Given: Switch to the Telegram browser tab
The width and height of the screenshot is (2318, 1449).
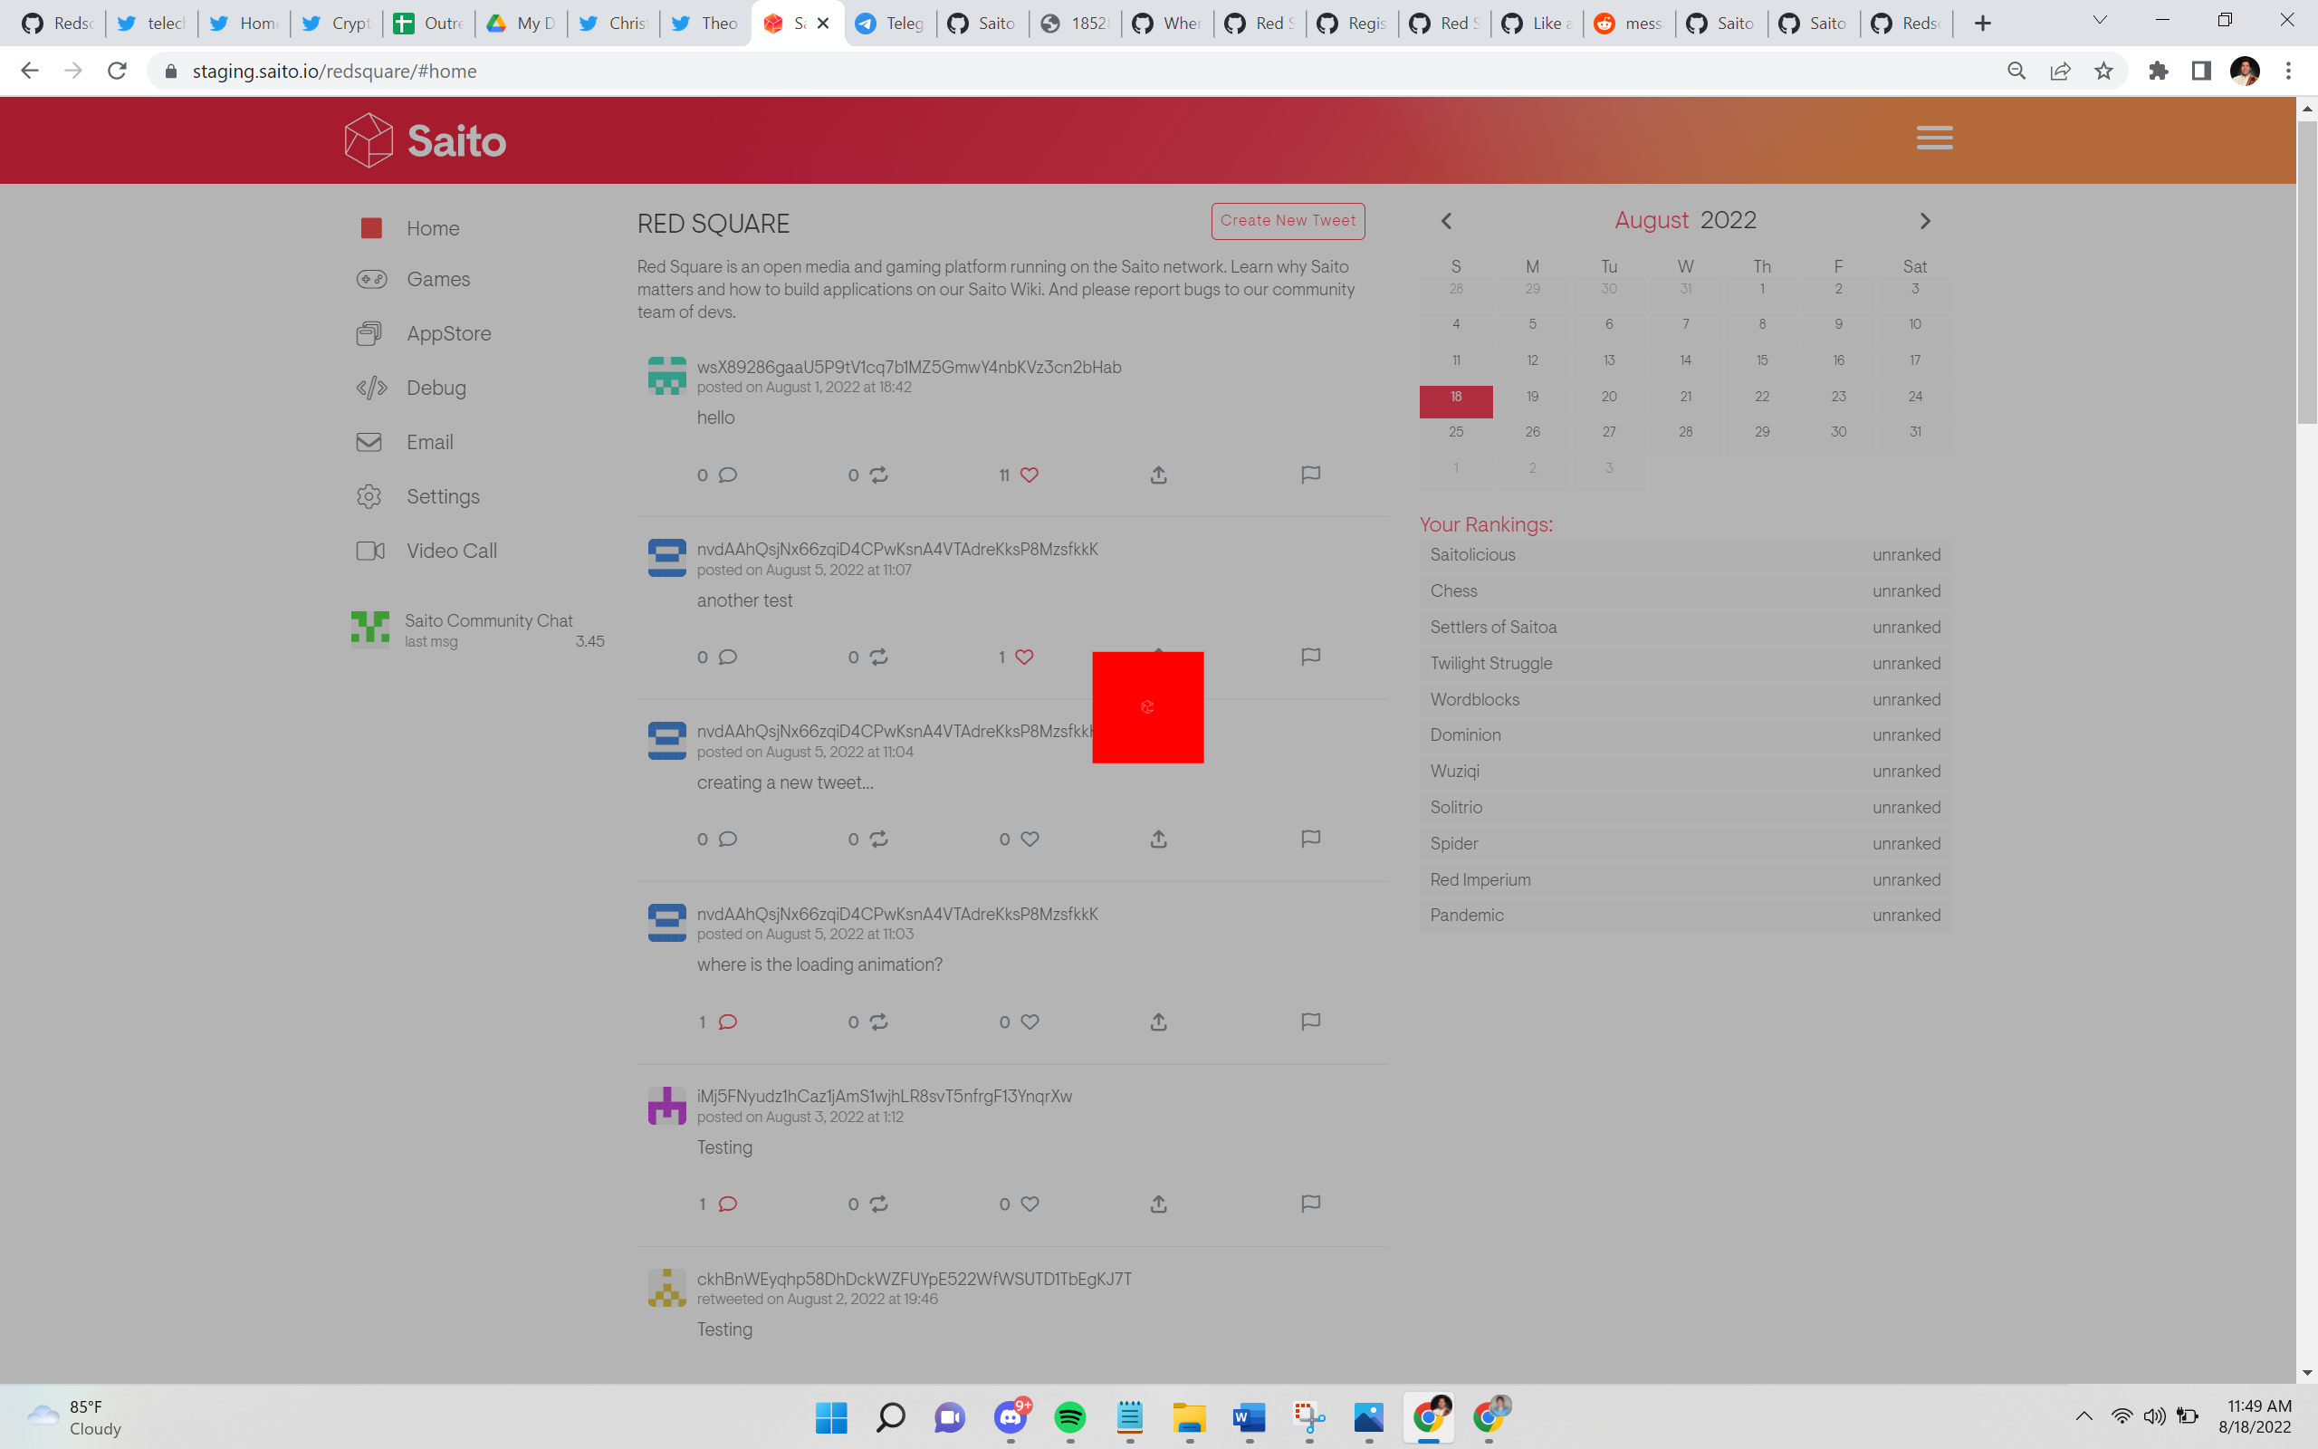Looking at the screenshot, I should coord(889,22).
